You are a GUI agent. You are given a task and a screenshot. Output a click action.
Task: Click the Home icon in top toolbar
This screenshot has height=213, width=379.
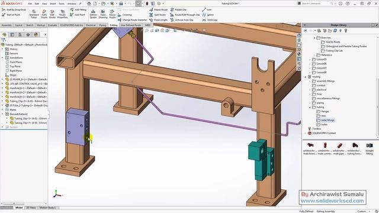(89, 4)
